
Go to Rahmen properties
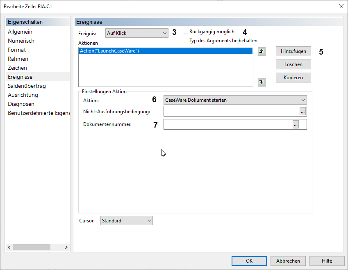click(x=38, y=59)
